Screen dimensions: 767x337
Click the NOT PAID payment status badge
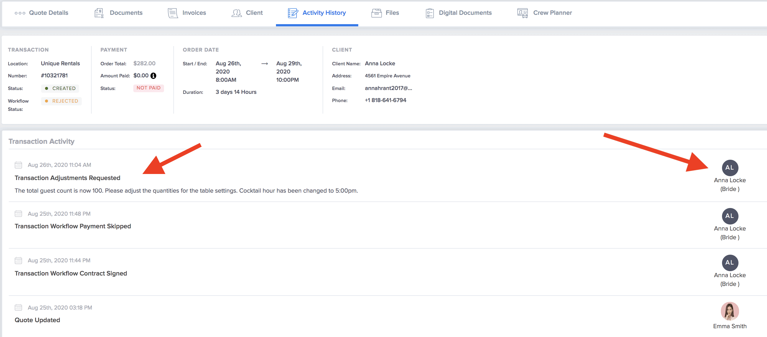pos(149,88)
